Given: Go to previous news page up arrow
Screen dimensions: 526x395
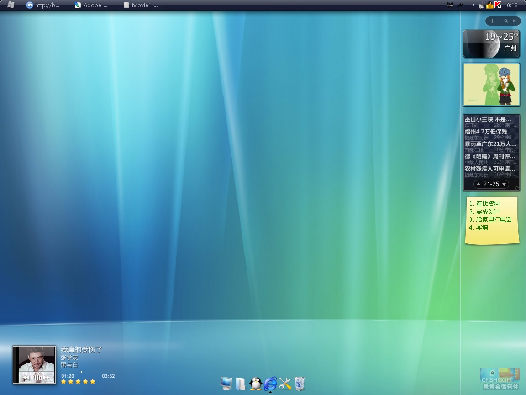Looking at the screenshot, I should tap(478, 184).
